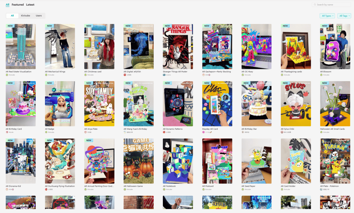Screen dimensions: 354x213
Task: Open the AR Anya Plate thumbnail
Action: click(x=99, y=104)
